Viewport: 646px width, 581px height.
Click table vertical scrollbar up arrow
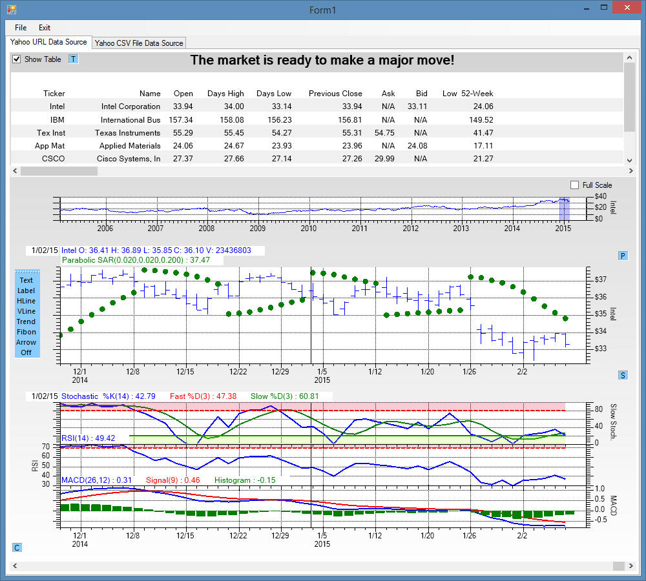tap(629, 57)
